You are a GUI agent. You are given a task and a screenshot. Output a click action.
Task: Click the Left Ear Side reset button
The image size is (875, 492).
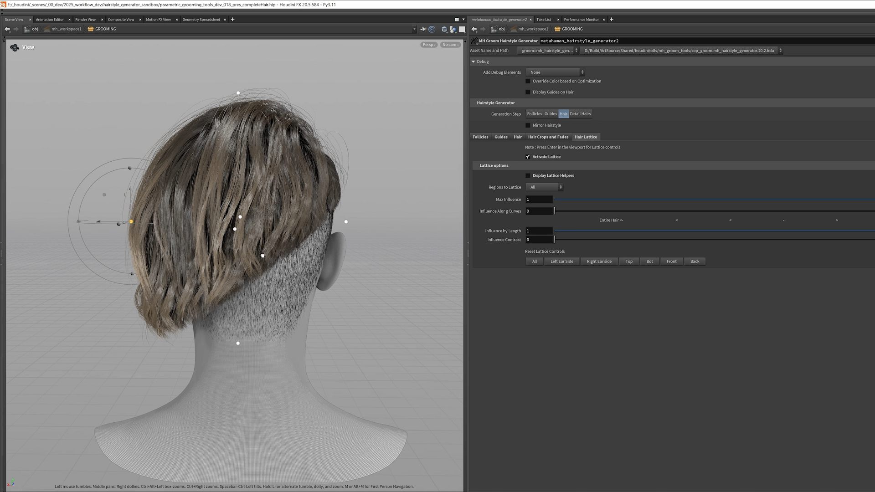point(562,261)
